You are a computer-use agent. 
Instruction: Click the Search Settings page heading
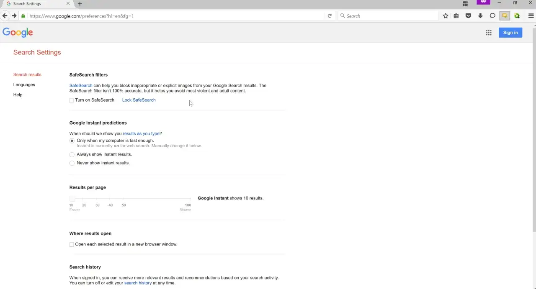point(37,52)
